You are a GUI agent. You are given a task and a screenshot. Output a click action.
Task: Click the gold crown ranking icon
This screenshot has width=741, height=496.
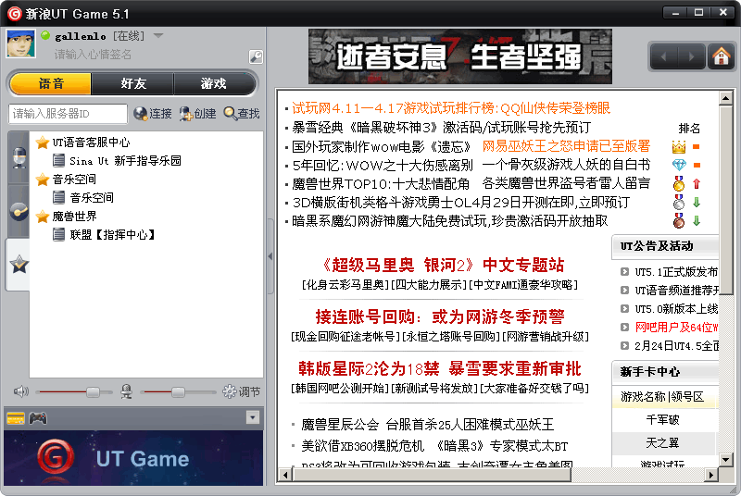pyautogui.click(x=679, y=147)
